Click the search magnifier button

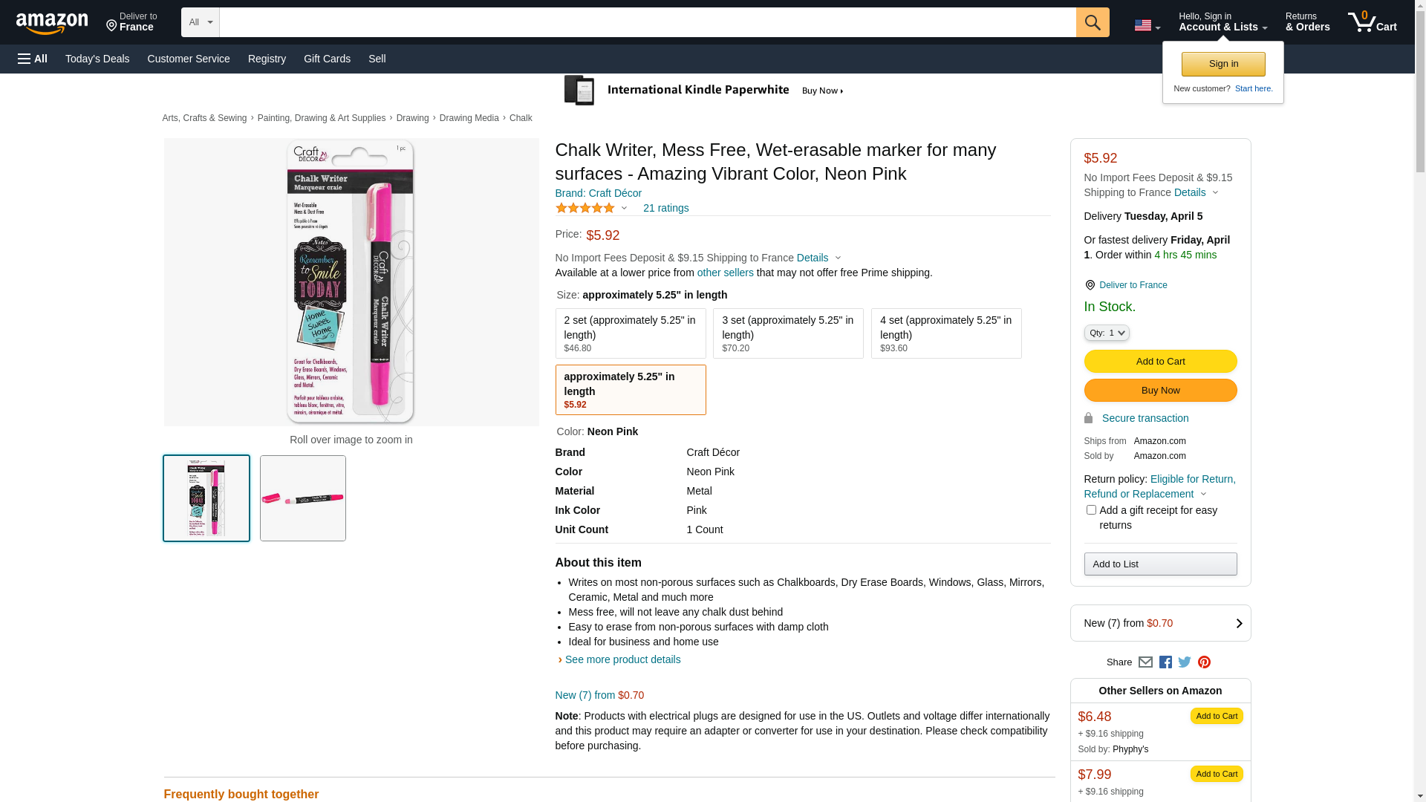(1092, 22)
